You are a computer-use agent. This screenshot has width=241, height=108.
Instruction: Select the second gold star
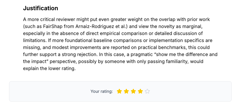pos(126,91)
